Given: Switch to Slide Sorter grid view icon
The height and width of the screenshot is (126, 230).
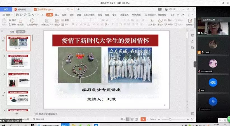Looking at the screenshot, I should (x=132, y=119).
